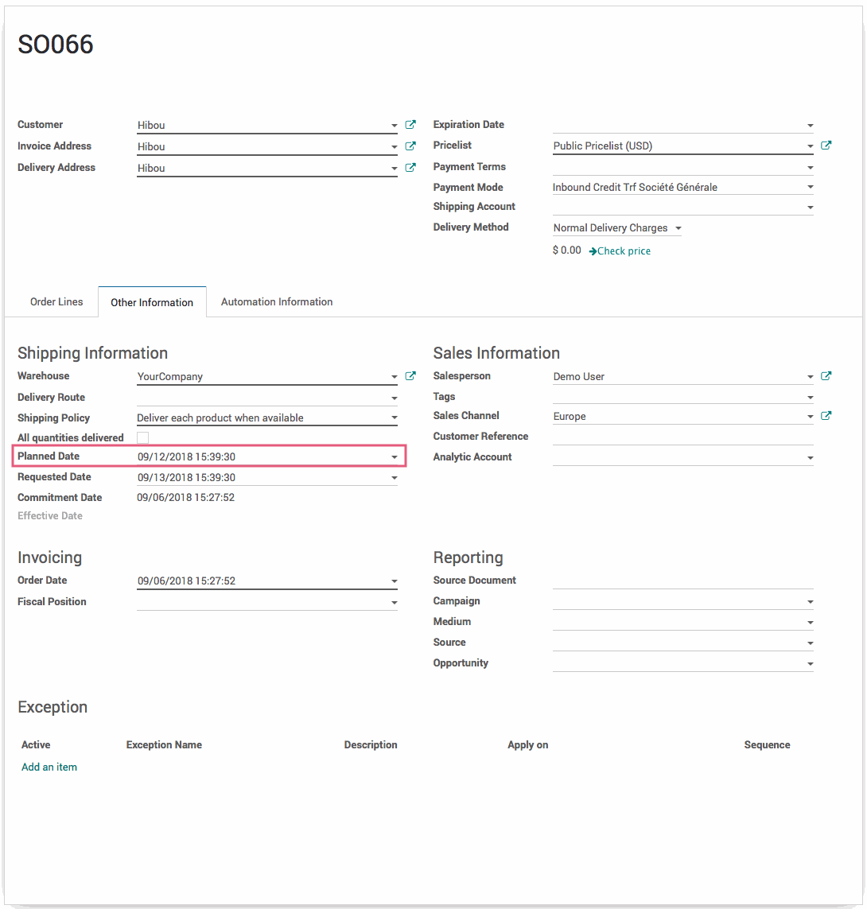Open the Automation Information tab
The height and width of the screenshot is (909, 867).
pyautogui.click(x=277, y=301)
